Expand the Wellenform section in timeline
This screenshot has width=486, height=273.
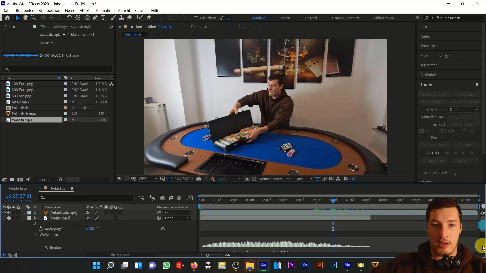coord(36,234)
